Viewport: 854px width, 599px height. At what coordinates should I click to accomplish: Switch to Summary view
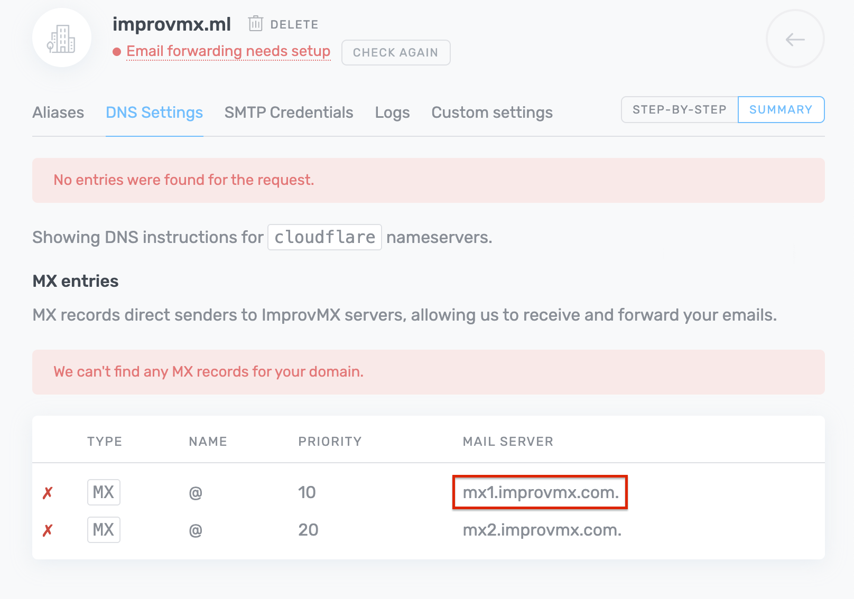(781, 110)
